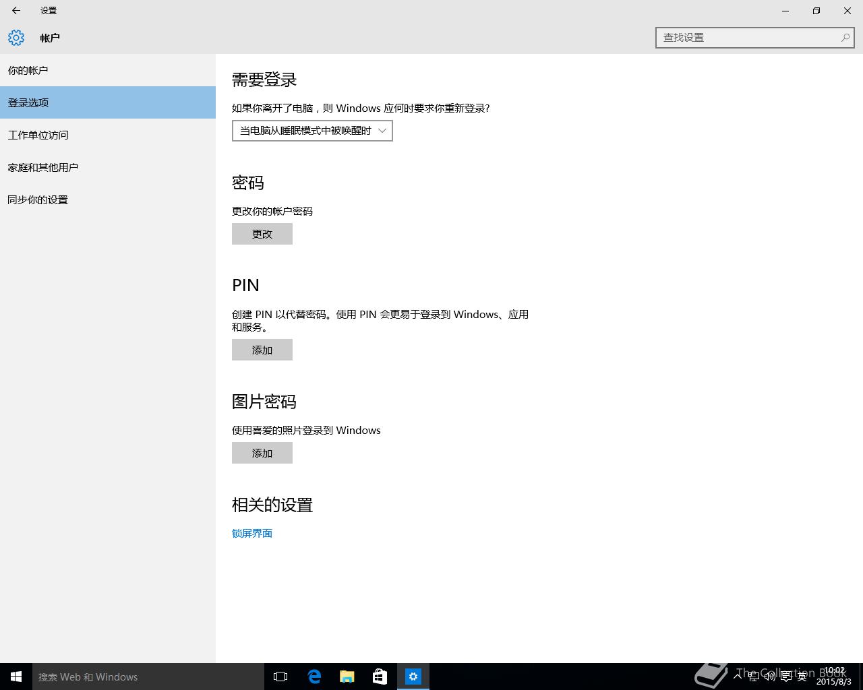This screenshot has width=863, height=690.
Task: Open the Action Center notifications icon
Action: (785, 677)
